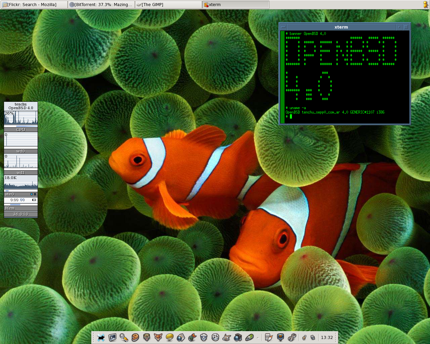This screenshot has height=344, width=430.
Task: Click the camera screenshot launcher icon
Action: 238,337
